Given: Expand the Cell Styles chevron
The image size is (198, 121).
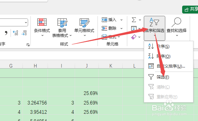Looking at the screenshot, I should click(x=85, y=36).
